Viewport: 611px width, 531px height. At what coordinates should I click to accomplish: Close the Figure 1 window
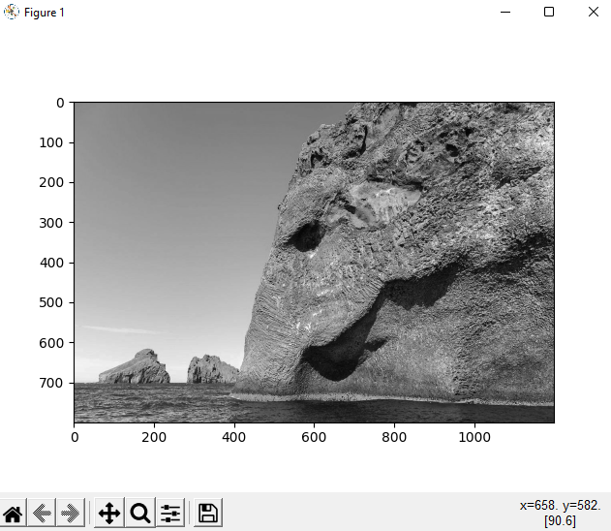click(593, 12)
